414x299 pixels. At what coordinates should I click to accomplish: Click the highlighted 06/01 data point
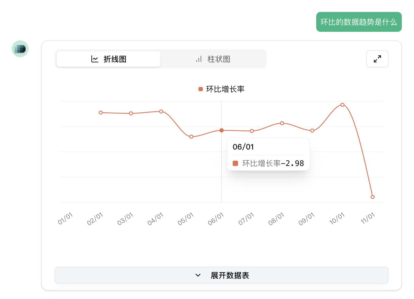[x=222, y=130]
